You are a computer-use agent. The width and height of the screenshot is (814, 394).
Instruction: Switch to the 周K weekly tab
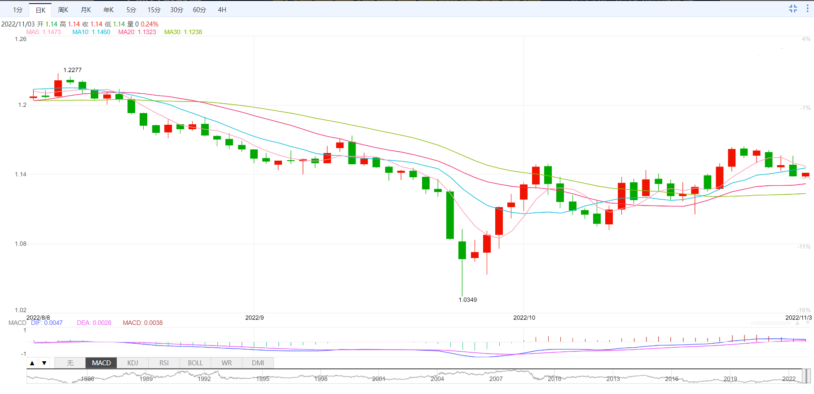pyautogui.click(x=63, y=10)
